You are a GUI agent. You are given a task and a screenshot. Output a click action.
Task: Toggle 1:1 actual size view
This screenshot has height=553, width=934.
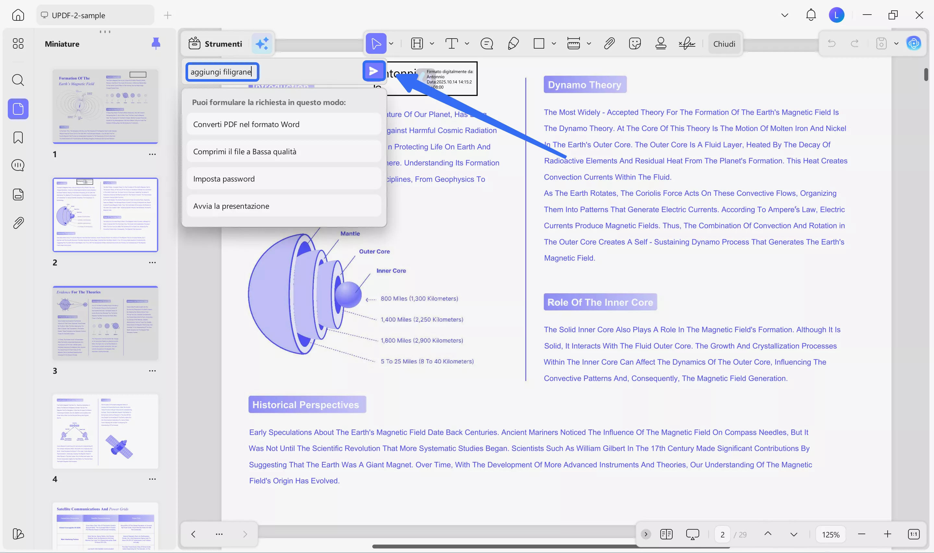point(914,534)
